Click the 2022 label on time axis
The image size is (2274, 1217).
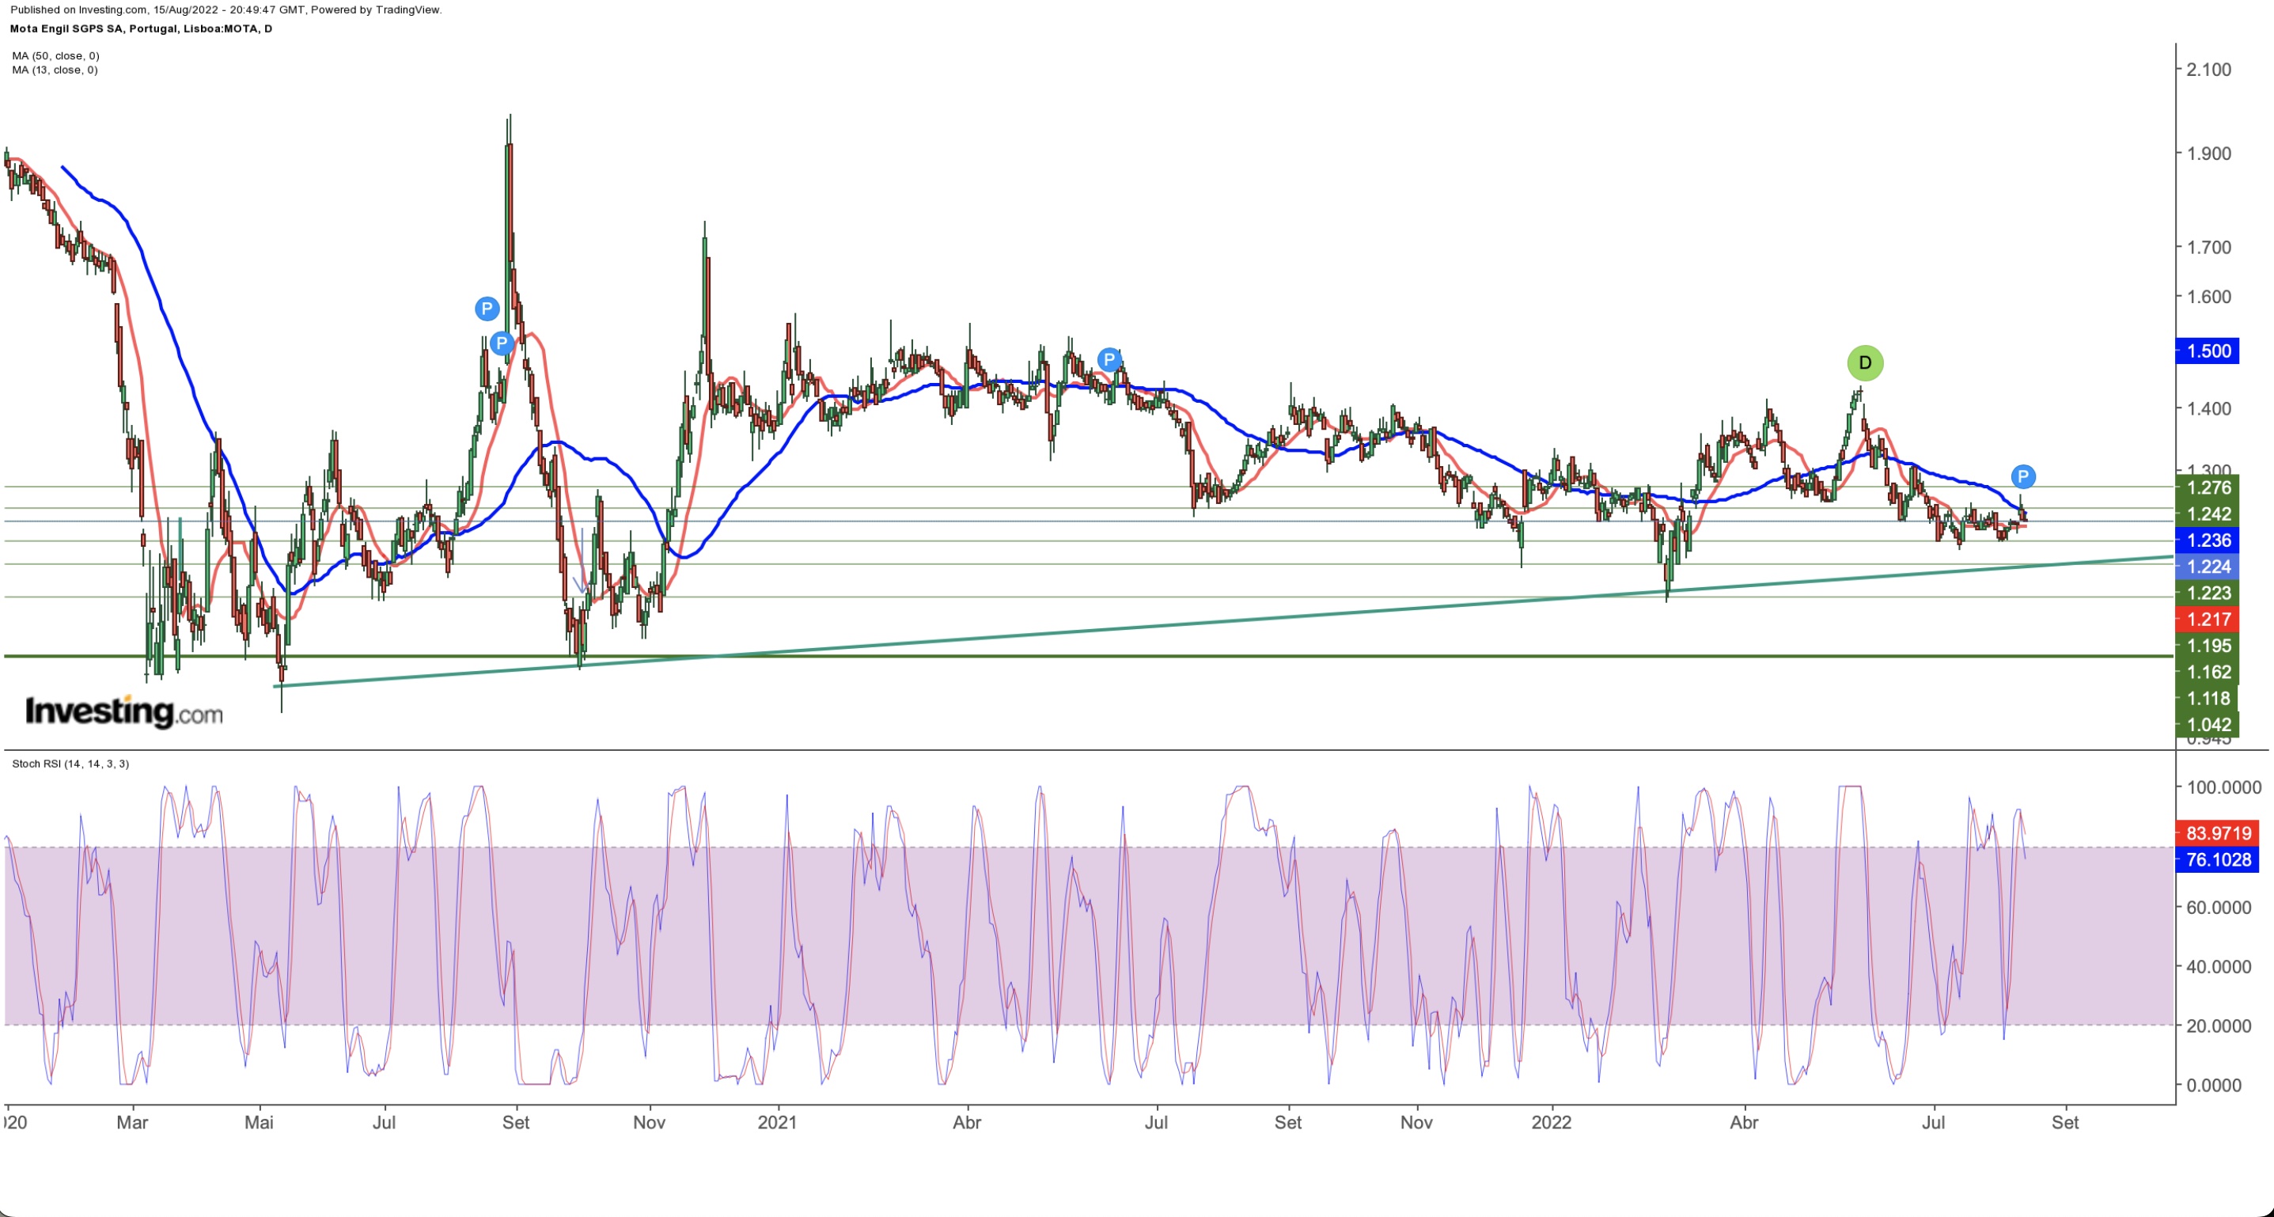tap(1551, 1123)
